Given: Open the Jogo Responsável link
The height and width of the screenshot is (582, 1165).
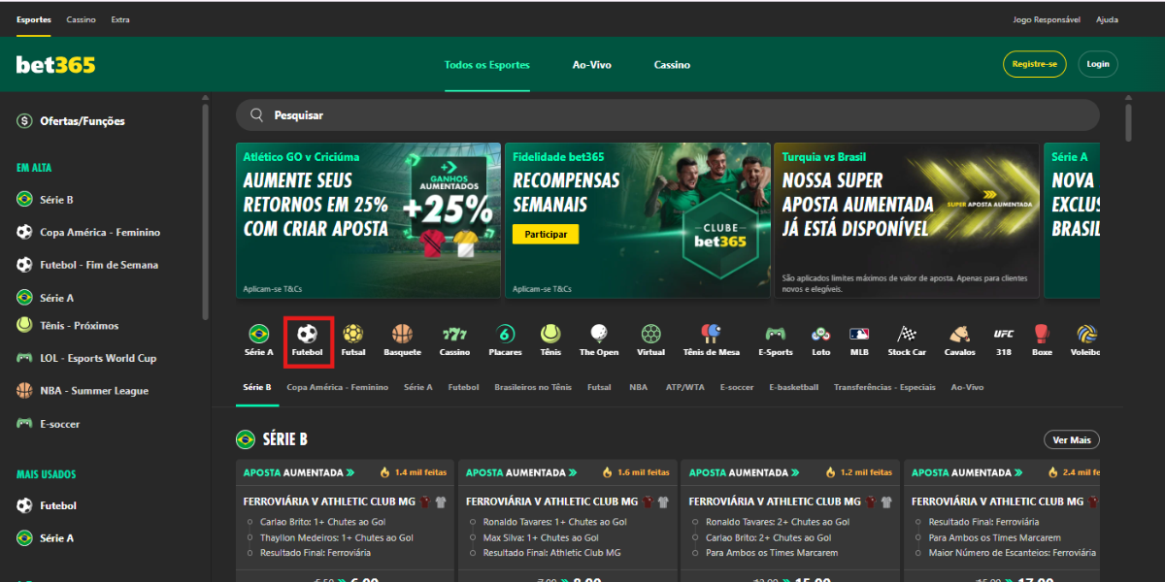Looking at the screenshot, I should coord(1046,19).
